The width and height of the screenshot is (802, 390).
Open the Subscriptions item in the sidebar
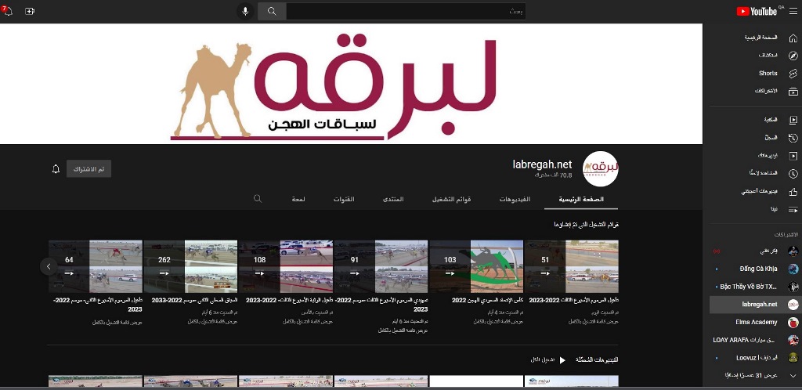pos(756,91)
